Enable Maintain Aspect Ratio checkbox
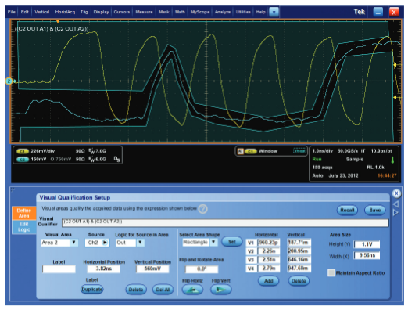Viewport: 408px width, 310px height. pos(331,273)
